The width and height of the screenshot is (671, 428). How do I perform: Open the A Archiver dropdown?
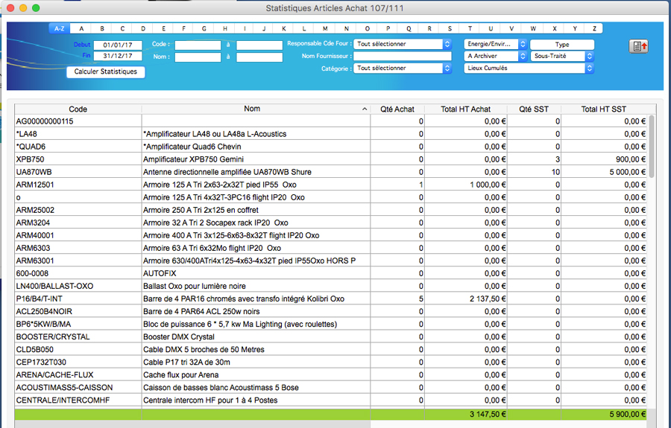point(495,56)
